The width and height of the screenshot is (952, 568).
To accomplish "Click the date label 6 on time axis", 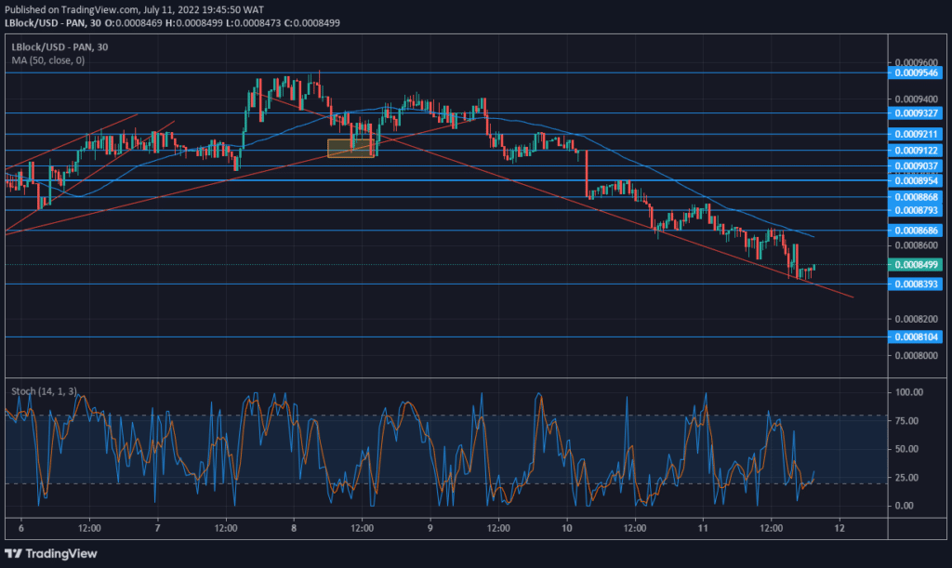I will click(x=21, y=528).
